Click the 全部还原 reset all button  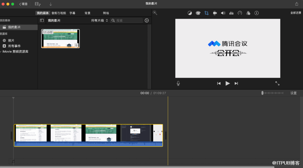pos(295,13)
